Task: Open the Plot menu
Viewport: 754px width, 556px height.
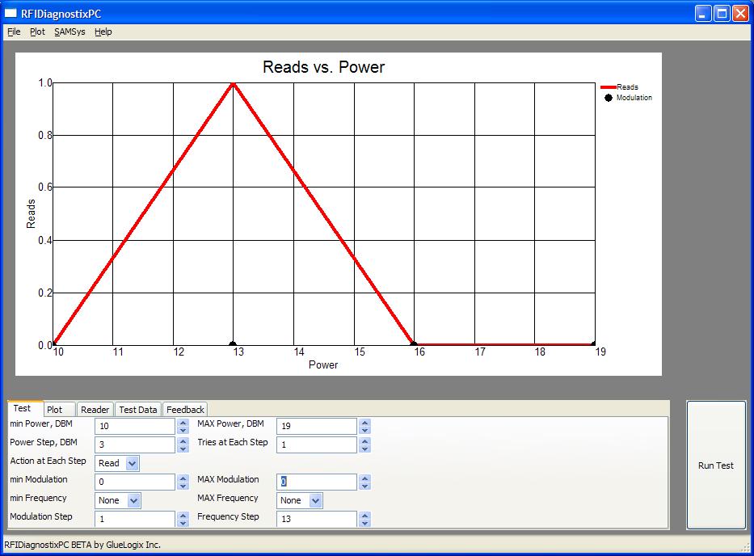Action: [37, 32]
